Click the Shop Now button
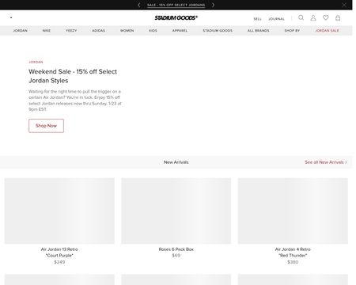Screen dimensions: 356x285 click(x=46, y=126)
